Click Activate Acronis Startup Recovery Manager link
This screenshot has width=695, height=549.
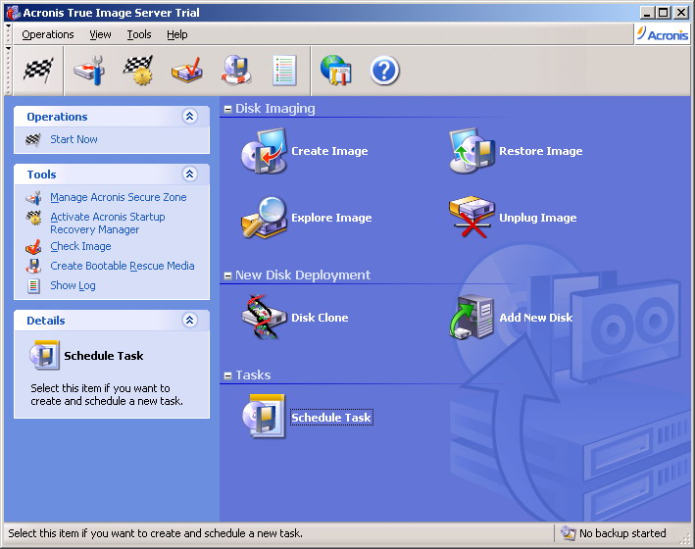[107, 224]
